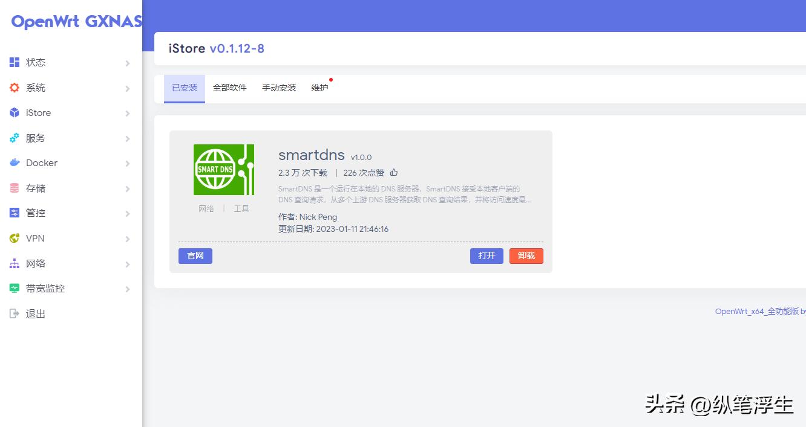Select the 服务 services icon

click(x=14, y=138)
